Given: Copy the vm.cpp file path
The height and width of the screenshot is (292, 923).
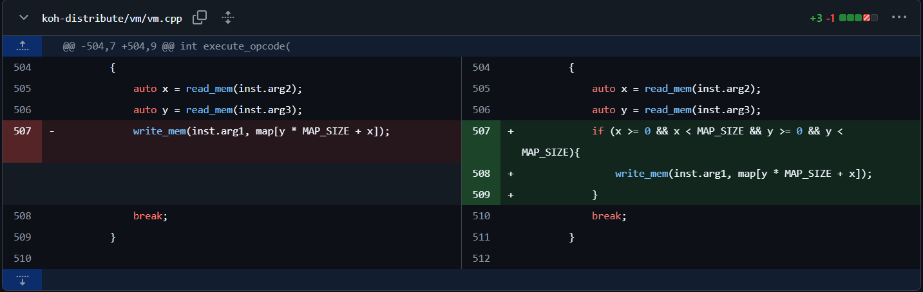Looking at the screenshot, I should [x=200, y=17].
